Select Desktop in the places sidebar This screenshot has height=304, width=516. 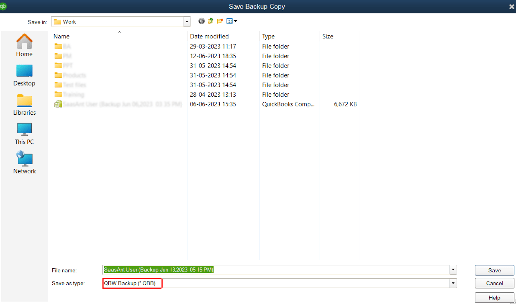point(24,75)
